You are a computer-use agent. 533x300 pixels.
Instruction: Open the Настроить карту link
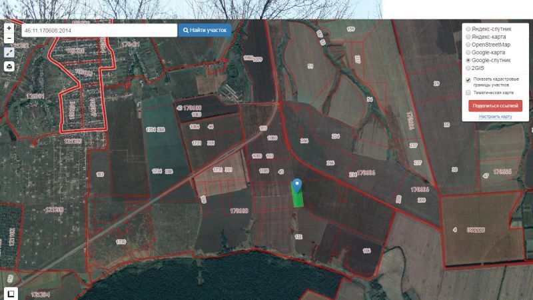tap(495, 117)
